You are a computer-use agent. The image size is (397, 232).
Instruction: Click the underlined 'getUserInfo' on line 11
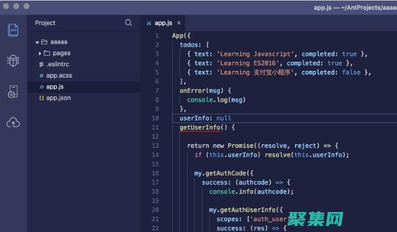pos(200,128)
